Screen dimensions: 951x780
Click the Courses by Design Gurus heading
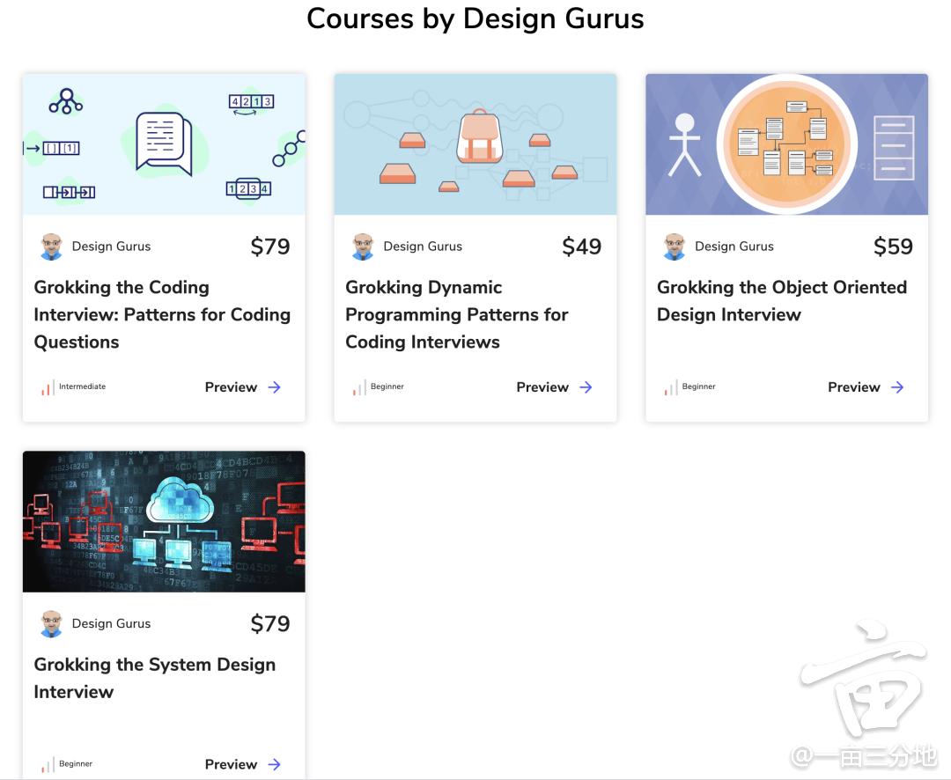pyautogui.click(x=475, y=18)
